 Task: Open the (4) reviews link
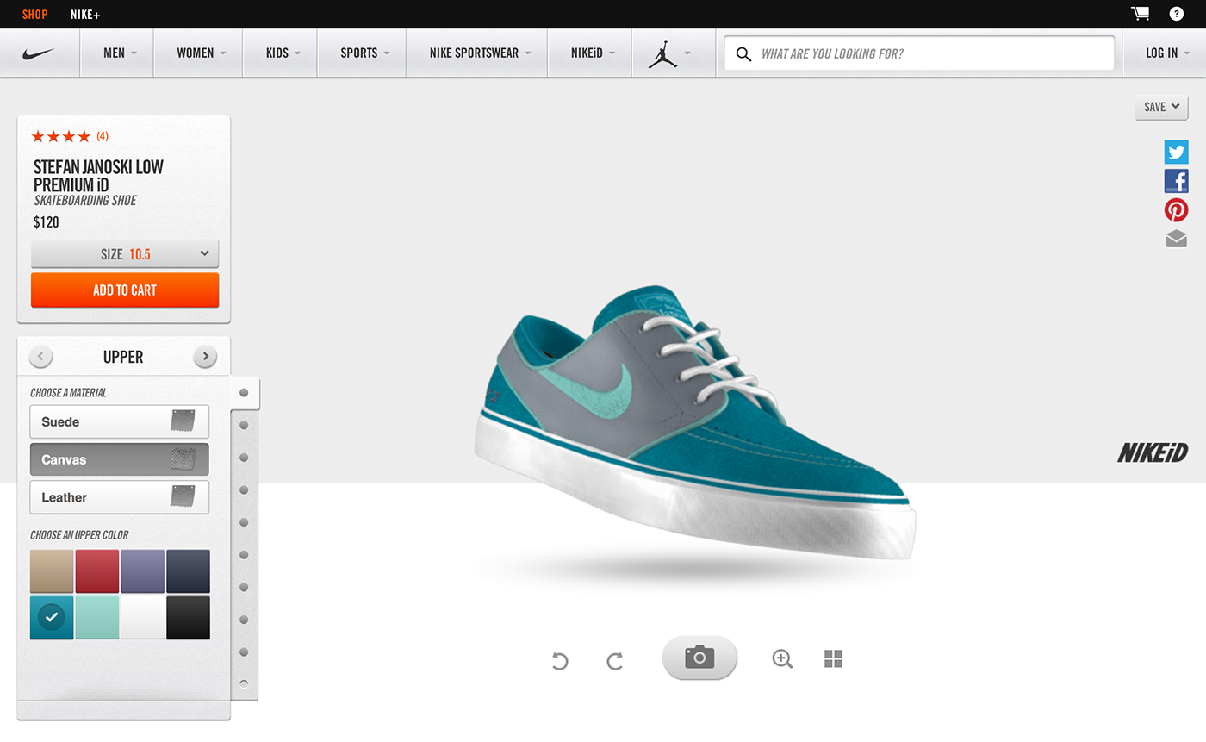[x=103, y=136]
